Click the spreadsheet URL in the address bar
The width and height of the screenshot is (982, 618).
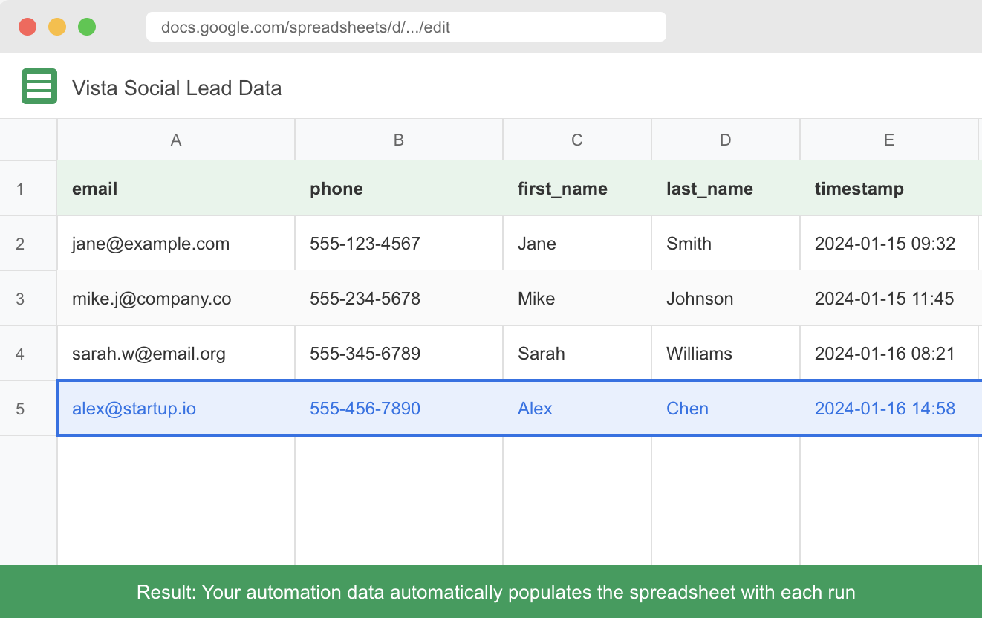point(406,27)
